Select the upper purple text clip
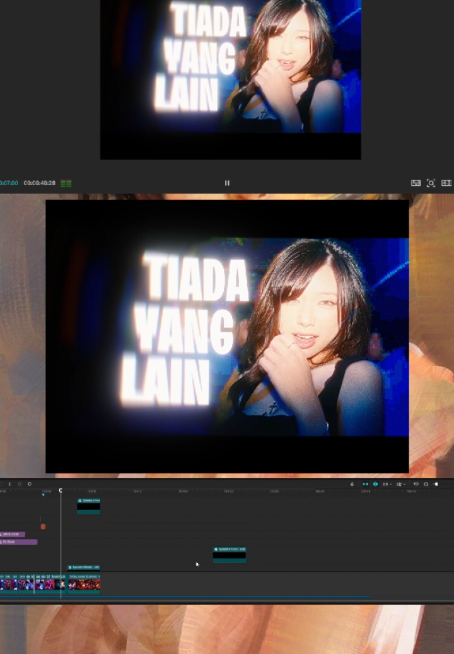454x654 pixels. point(12,534)
